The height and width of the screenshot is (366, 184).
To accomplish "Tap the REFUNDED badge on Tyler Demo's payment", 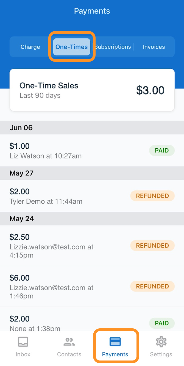I will (x=152, y=196).
